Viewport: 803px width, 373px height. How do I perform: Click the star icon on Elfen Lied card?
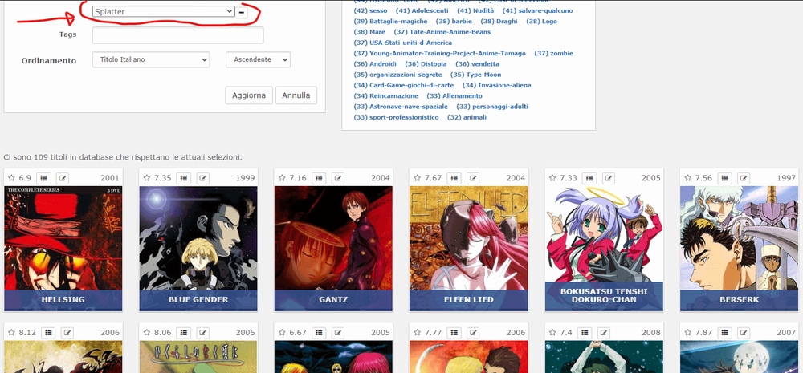(418, 178)
